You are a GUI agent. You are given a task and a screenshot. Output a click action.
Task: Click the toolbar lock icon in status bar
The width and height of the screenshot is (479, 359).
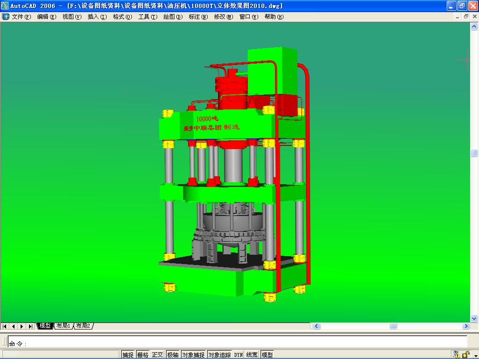[x=466, y=354]
